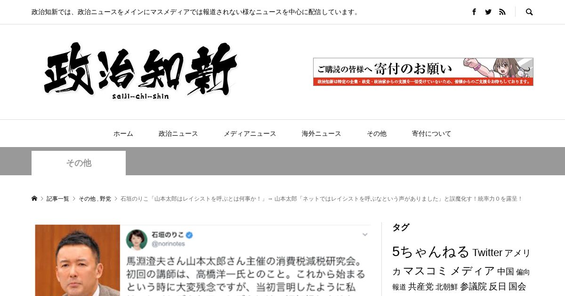Open the Twitter profile icon
565x296 pixels.
tap(488, 12)
